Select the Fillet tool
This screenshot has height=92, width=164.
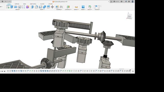[x=36, y=7]
